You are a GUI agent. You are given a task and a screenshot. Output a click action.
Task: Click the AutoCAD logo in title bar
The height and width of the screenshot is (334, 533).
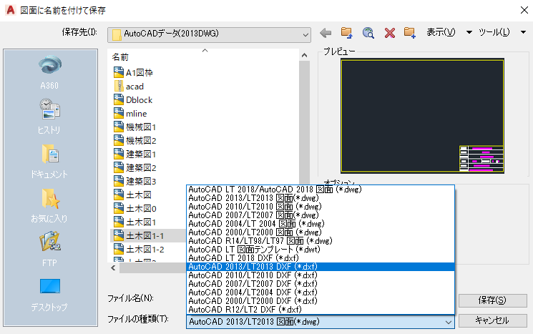(x=11, y=10)
